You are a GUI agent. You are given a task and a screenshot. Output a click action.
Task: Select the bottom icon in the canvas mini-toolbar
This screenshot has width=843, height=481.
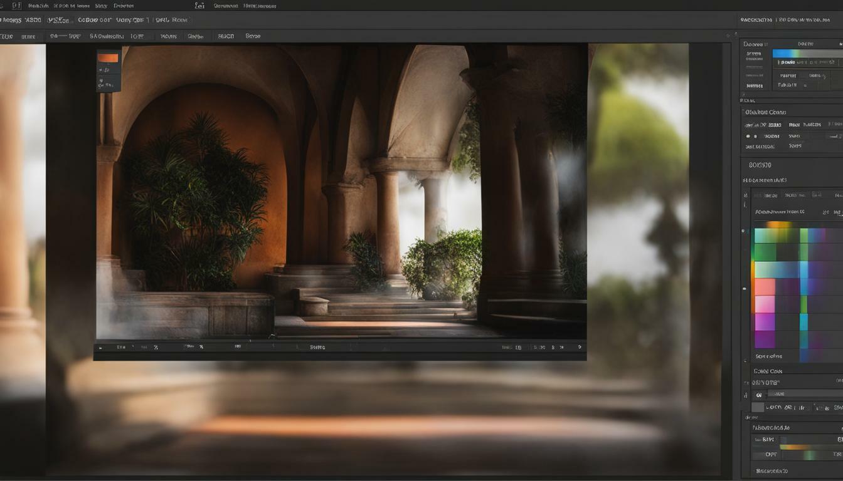click(x=107, y=85)
